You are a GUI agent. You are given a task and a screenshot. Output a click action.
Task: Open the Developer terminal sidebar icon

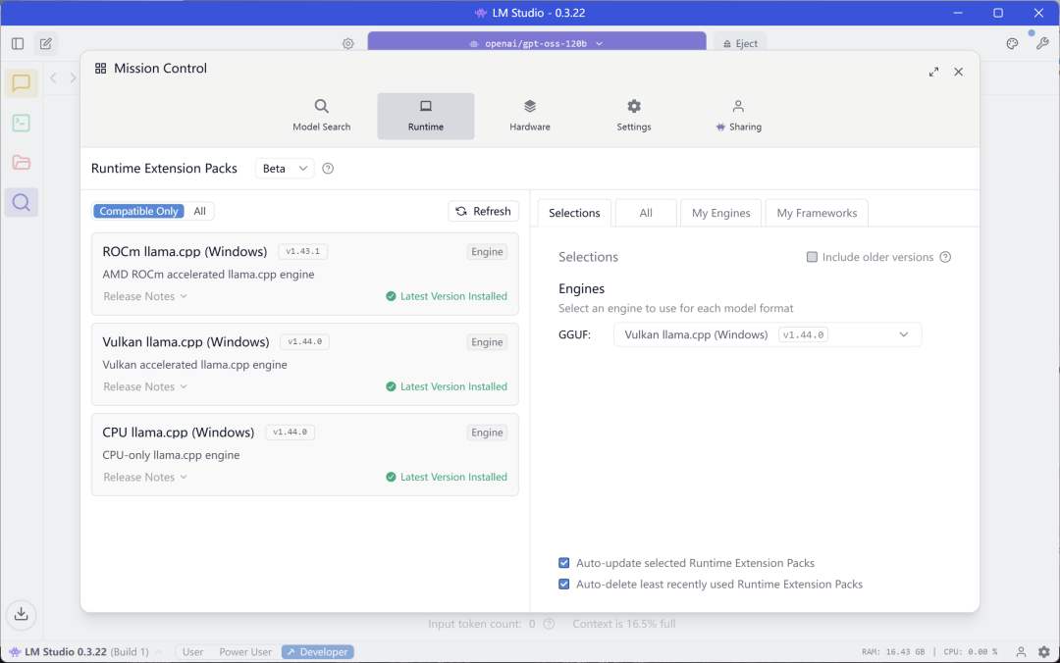(x=21, y=123)
